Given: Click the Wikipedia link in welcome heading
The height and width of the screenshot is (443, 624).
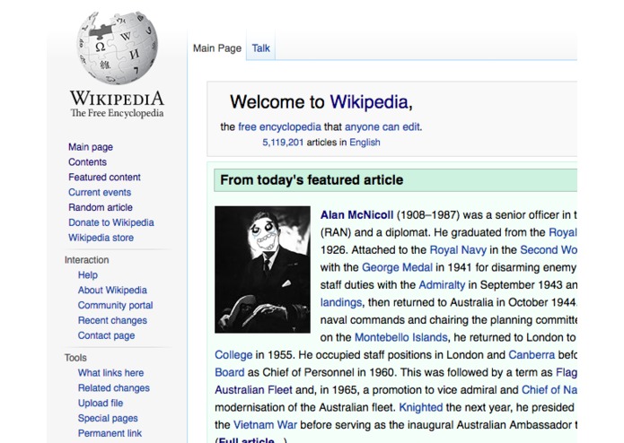Looking at the screenshot, I should (369, 102).
